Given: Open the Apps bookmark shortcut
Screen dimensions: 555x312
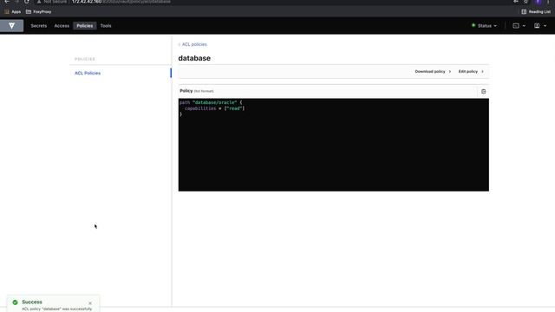Looking at the screenshot, I should [12, 11].
